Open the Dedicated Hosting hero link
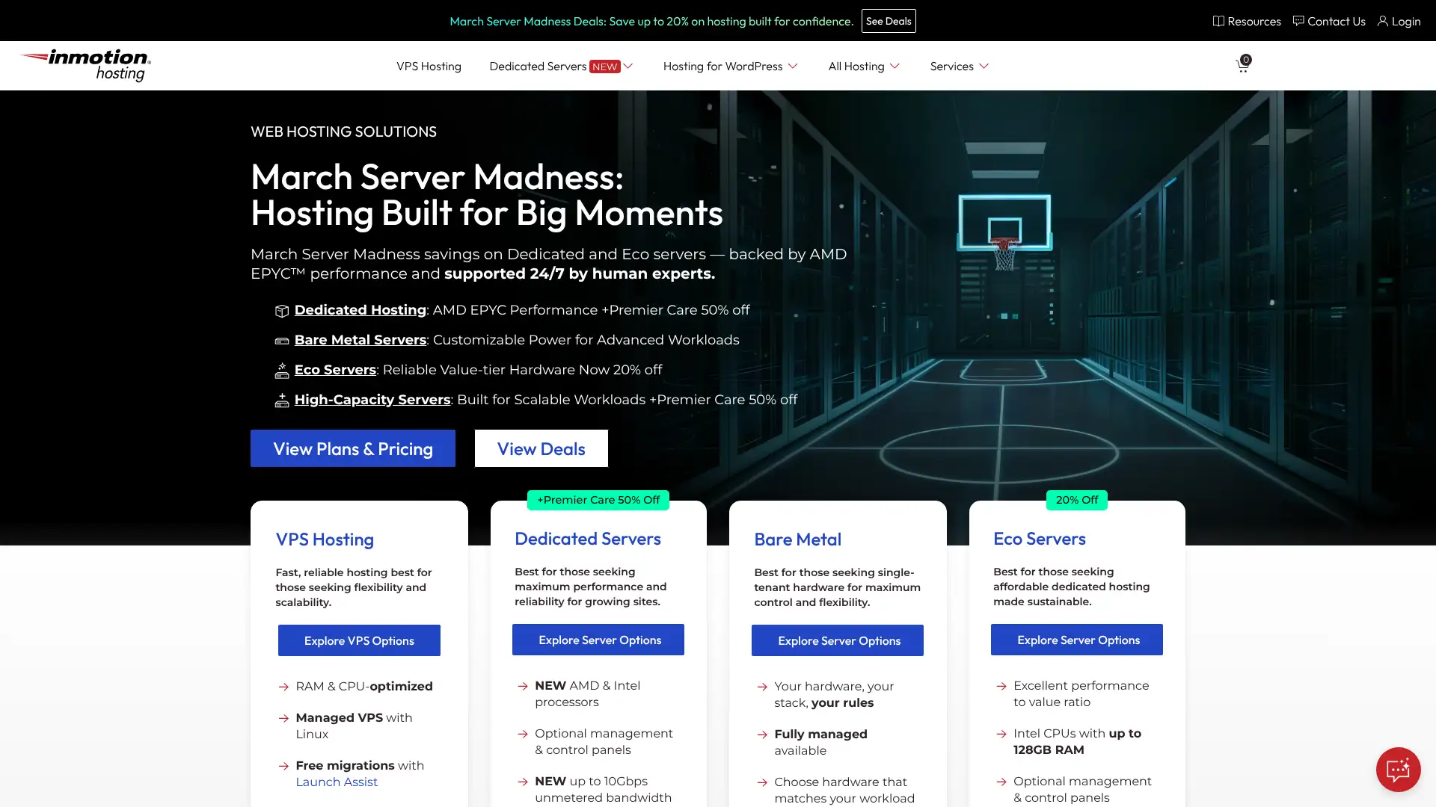This screenshot has width=1436, height=807. click(x=360, y=310)
